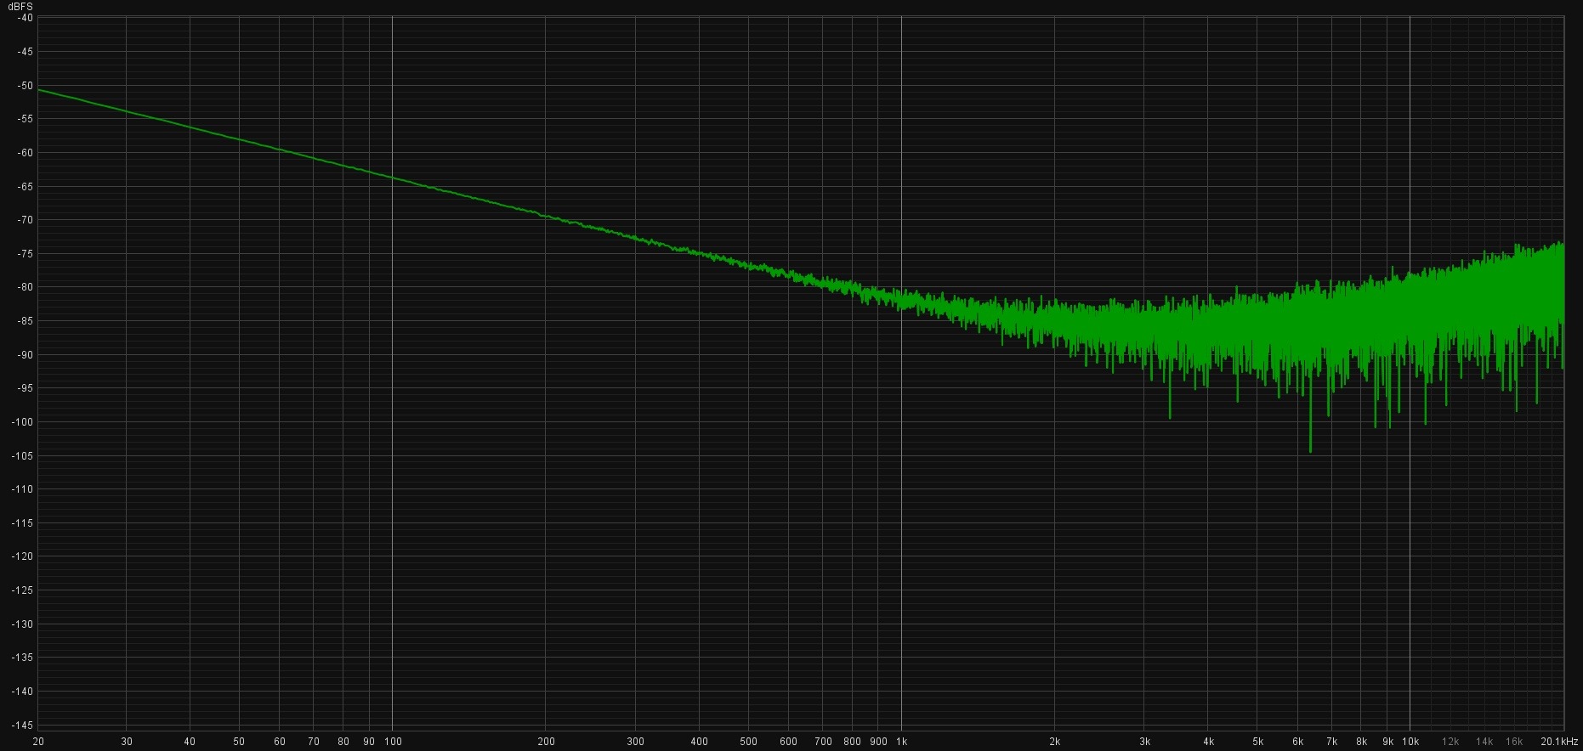The width and height of the screenshot is (1583, 751).
Task: Select the -60 level axis label
Action: coord(25,153)
